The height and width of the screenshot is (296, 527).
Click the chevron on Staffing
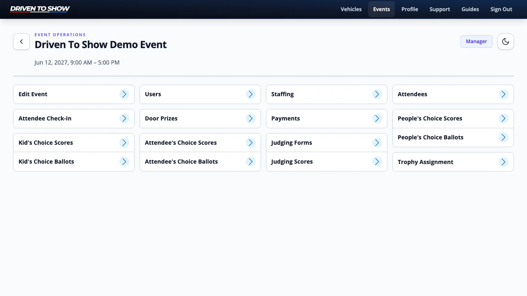click(377, 94)
